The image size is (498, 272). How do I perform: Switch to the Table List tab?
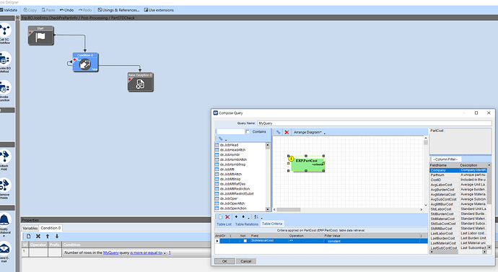click(224, 224)
